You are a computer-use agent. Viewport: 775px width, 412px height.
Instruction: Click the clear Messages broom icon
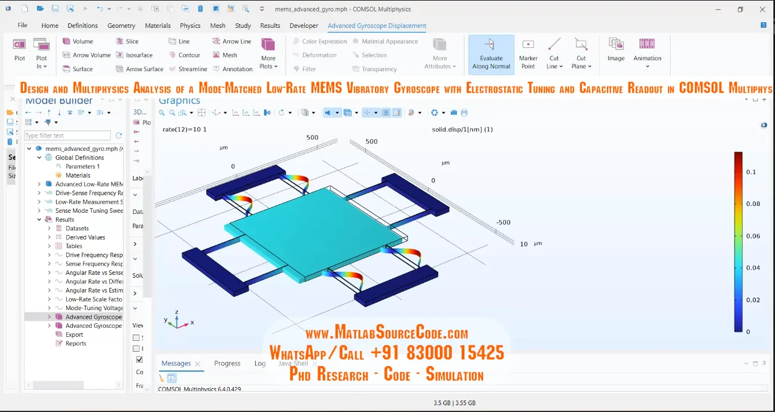point(162,378)
